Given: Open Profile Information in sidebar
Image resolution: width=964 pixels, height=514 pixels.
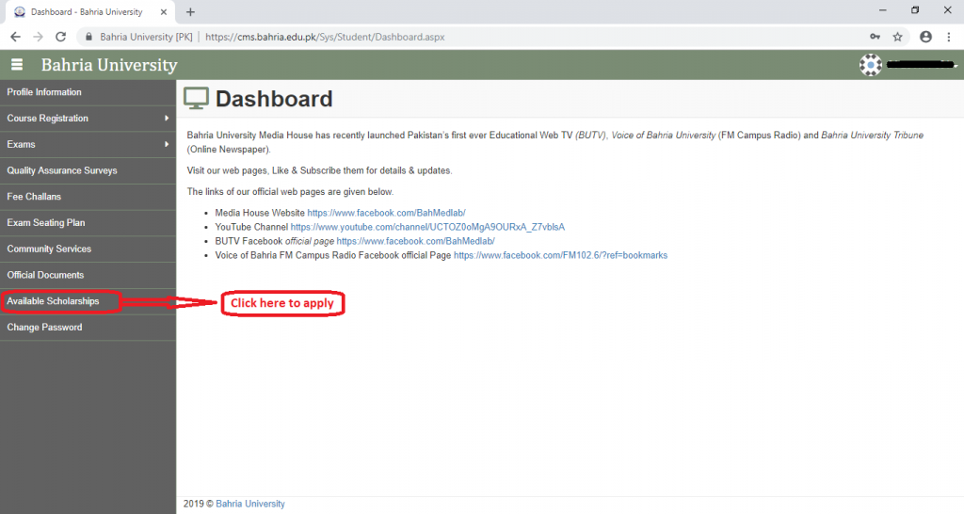Looking at the screenshot, I should coord(44,92).
